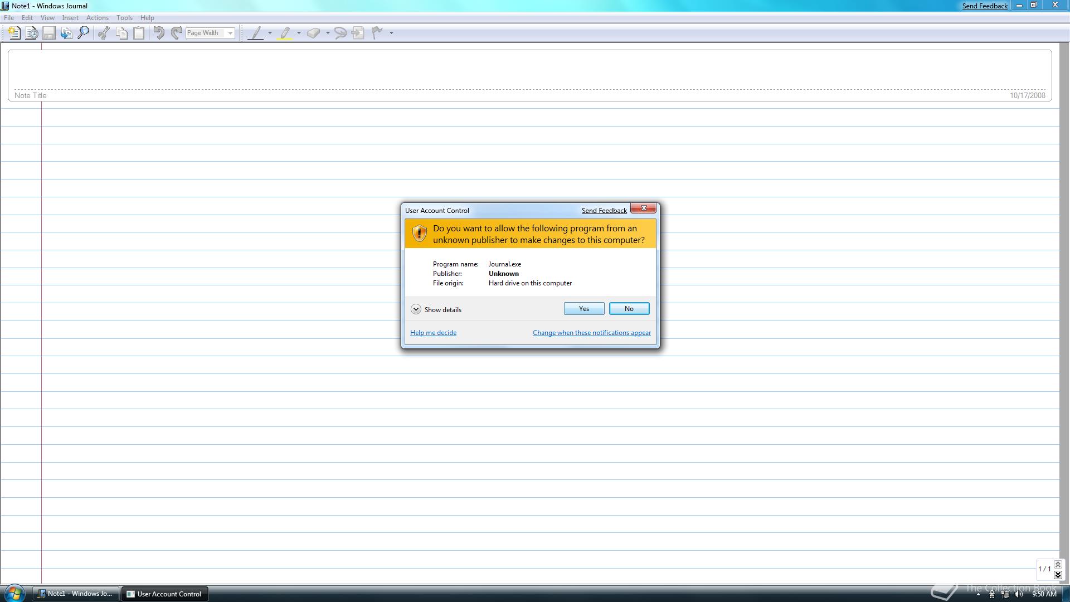Click the Flag tool icon
Image resolution: width=1070 pixels, height=602 pixels.
[x=377, y=33]
